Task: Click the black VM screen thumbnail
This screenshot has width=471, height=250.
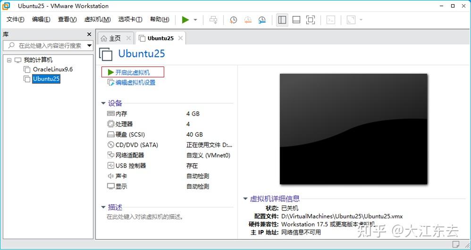Action: 353,129
